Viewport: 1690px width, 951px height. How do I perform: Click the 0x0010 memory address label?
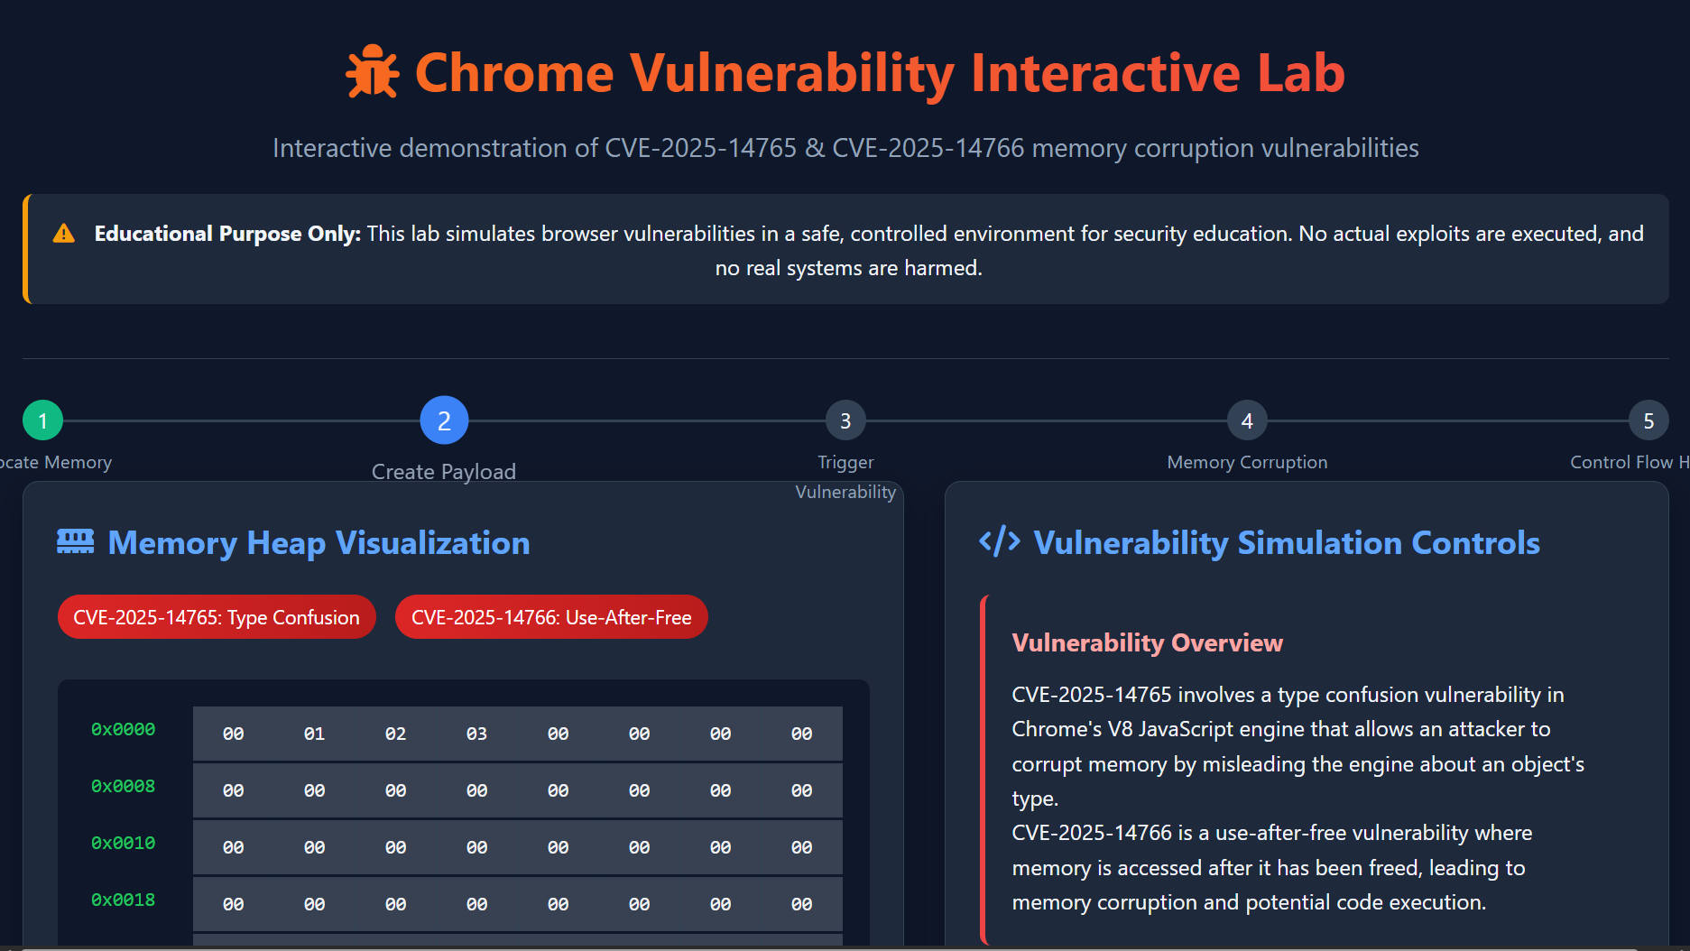coord(124,843)
